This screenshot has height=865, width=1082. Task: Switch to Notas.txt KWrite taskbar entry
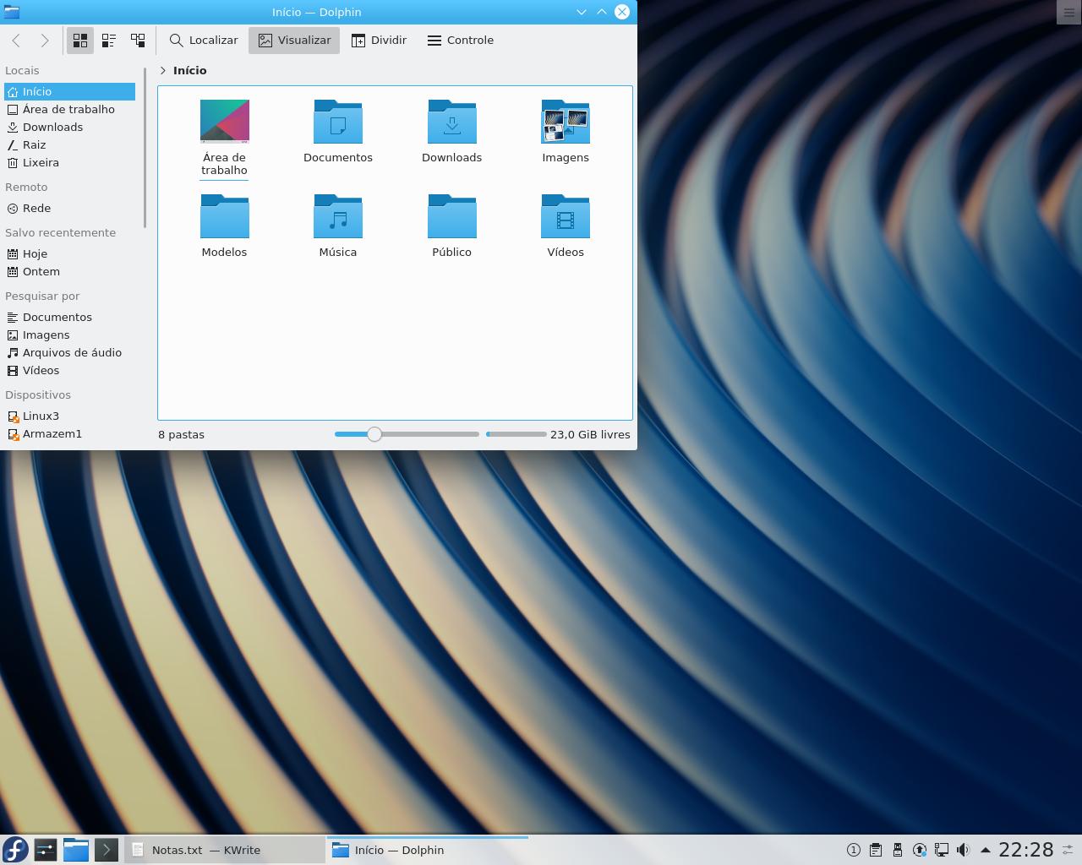point(224,850)
